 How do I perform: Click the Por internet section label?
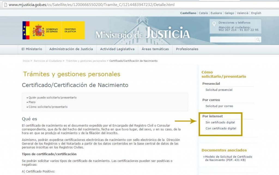(213, 116)
